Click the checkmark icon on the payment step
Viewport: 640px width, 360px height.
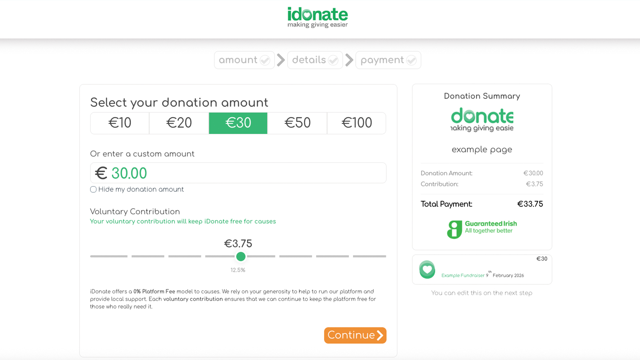[x=411, y=60]
